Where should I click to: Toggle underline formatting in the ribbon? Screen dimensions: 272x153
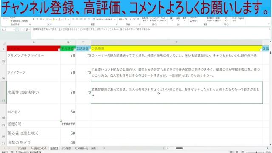pyautogui.click(x=41, y=19)
